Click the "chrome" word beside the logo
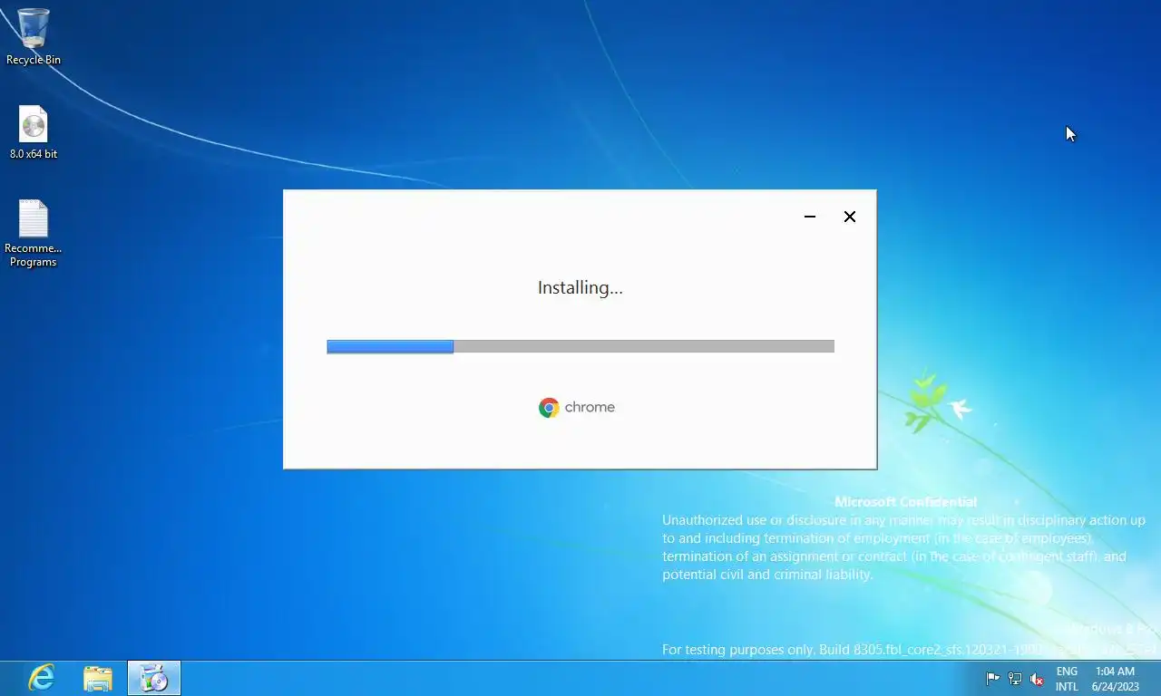The height and width of the screenshot is (696, 1161). (590, 408)
